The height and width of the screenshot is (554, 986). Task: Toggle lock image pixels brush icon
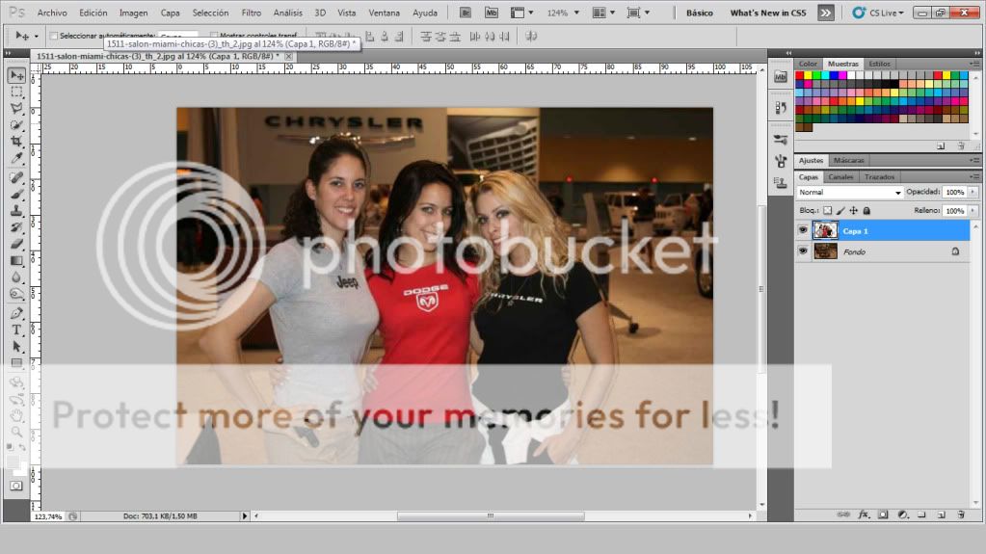click(x=840, y=211)
